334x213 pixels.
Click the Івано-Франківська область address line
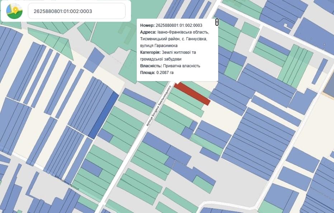[x=183, y=32]
